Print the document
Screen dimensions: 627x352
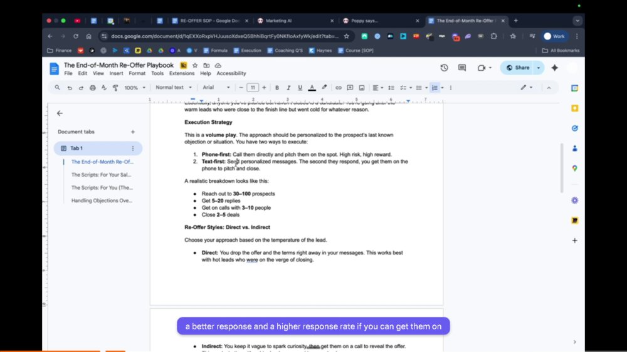92,88
